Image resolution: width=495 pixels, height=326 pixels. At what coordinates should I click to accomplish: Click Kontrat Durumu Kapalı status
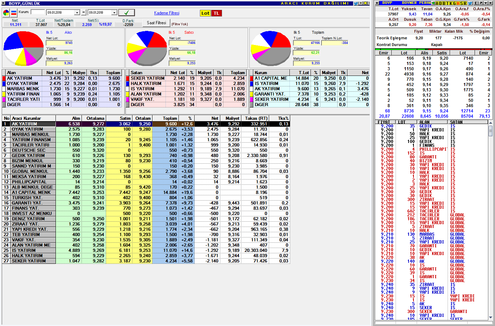click(x=437, y=45)
